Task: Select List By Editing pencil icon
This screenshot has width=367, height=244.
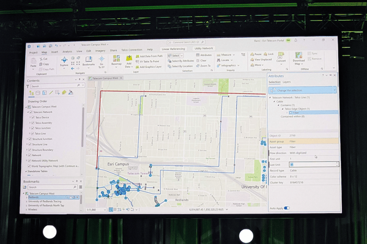Action: [51, 93]
